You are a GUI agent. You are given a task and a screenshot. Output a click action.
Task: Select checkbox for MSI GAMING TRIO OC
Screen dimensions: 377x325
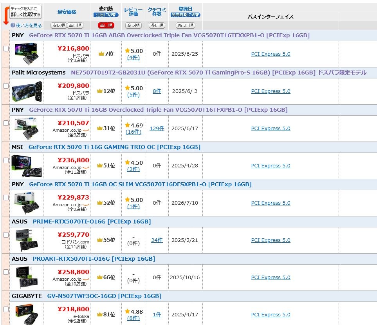coord(6,160)
